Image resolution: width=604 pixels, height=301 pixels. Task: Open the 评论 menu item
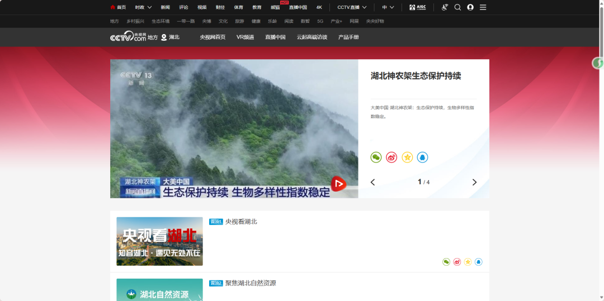point(184,7)
